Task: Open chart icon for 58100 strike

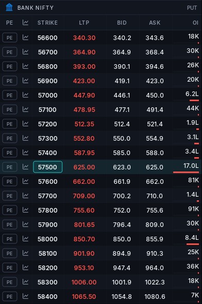Action: [x=25, y=253]
